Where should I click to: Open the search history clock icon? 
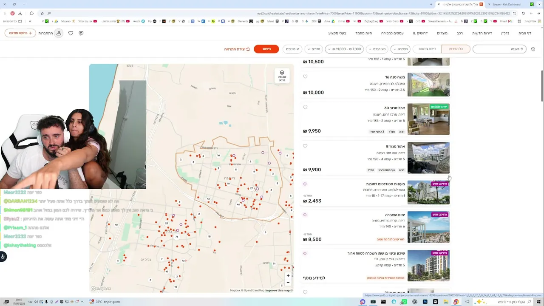[533, 49]
